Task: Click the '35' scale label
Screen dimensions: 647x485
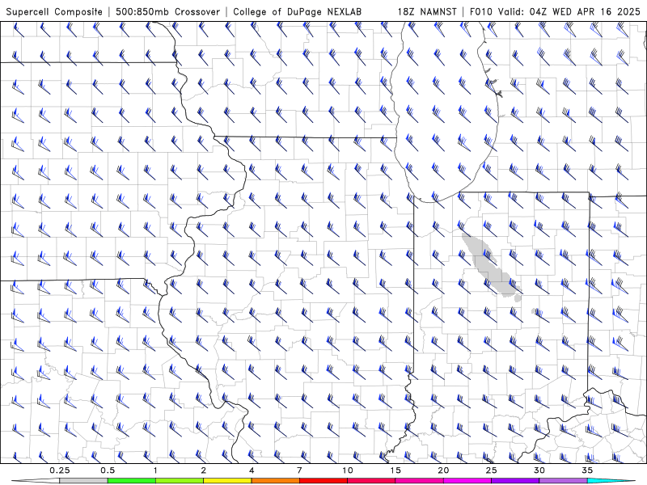Action: (x=587, y=470)
